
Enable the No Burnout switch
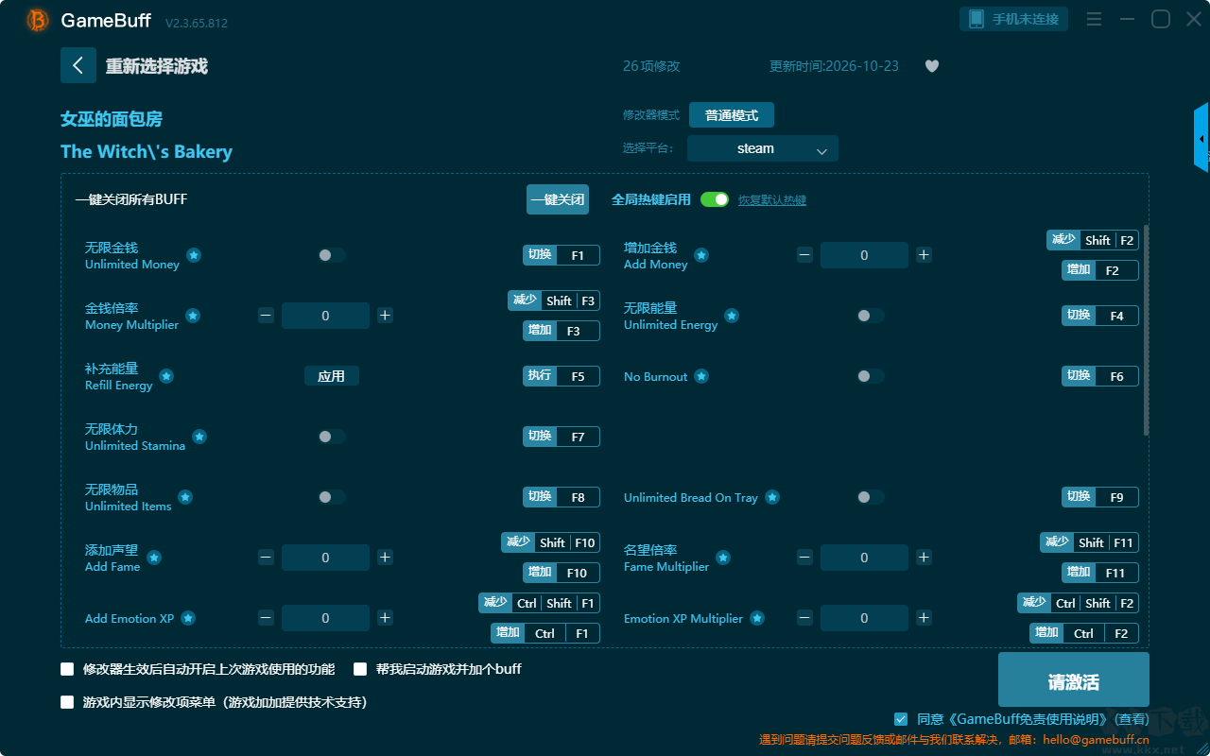(871, 376)
